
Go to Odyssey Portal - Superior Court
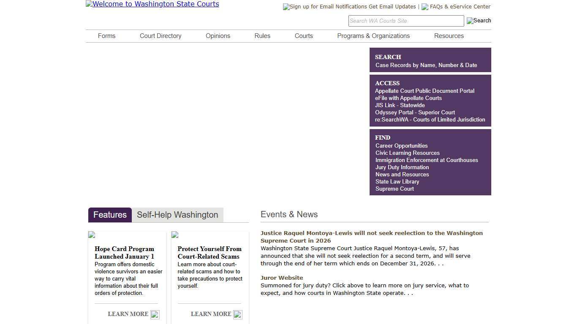[415, 112]
